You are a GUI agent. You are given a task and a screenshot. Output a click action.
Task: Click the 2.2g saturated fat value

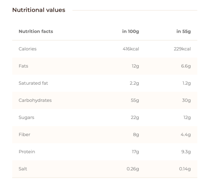tap(134, 83)
